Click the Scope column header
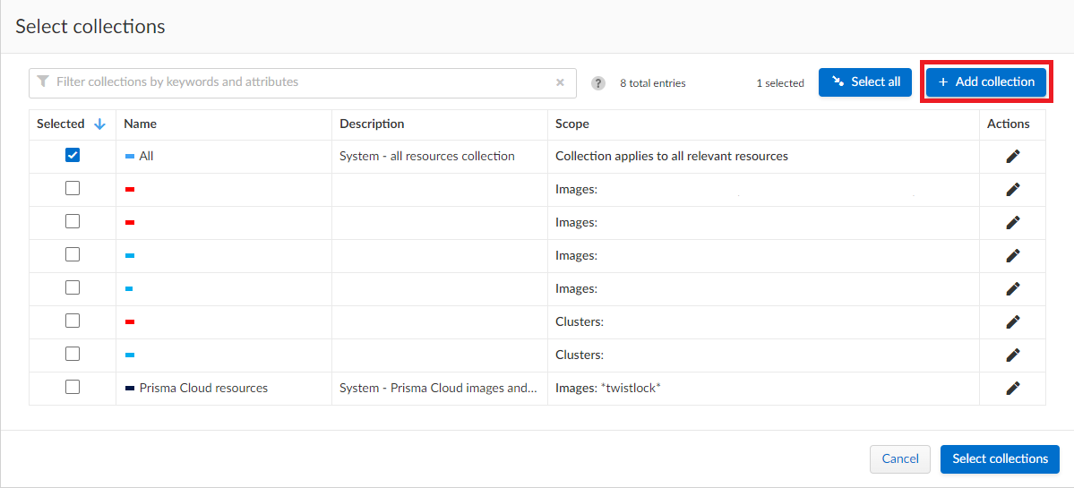This screenshot has width=1074, height=488. (571, 124)
